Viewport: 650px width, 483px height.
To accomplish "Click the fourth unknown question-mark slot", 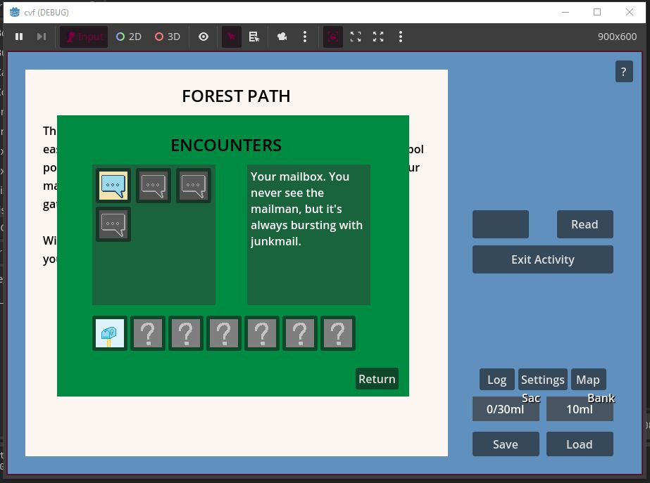I will tap(262, 333).
